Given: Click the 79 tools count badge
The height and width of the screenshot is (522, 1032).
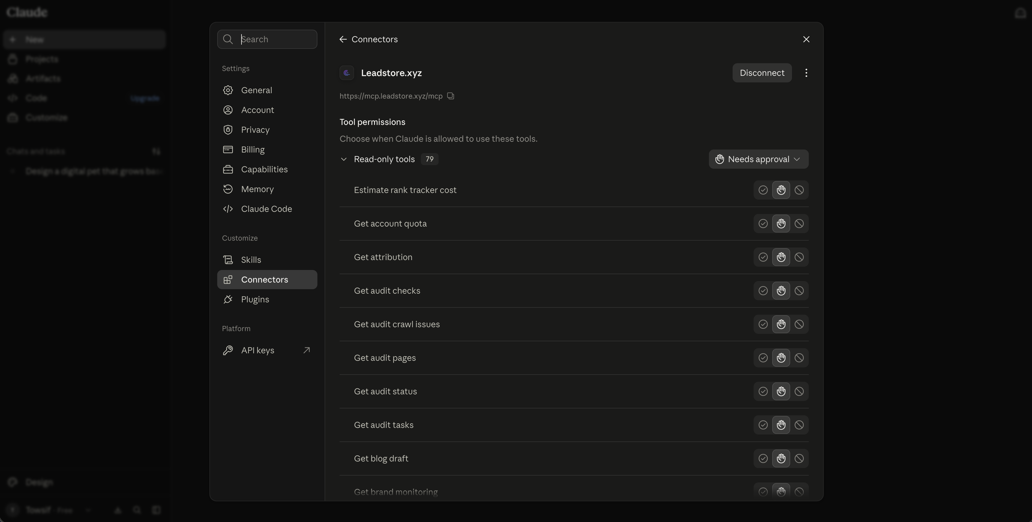Looking at the screenshot, I should (x=430, y=159).
